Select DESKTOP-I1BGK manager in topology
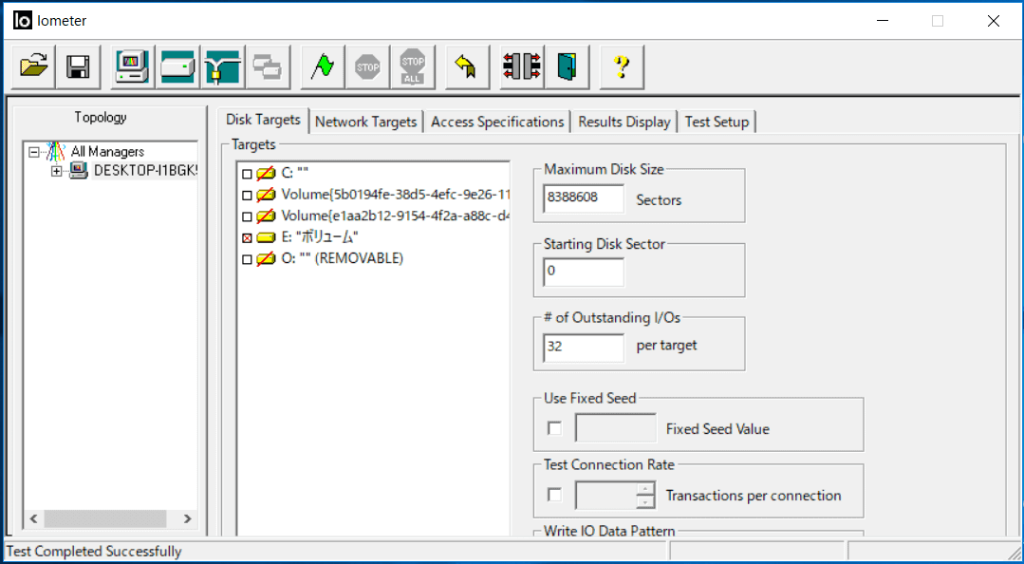 [x=145, y=171]
